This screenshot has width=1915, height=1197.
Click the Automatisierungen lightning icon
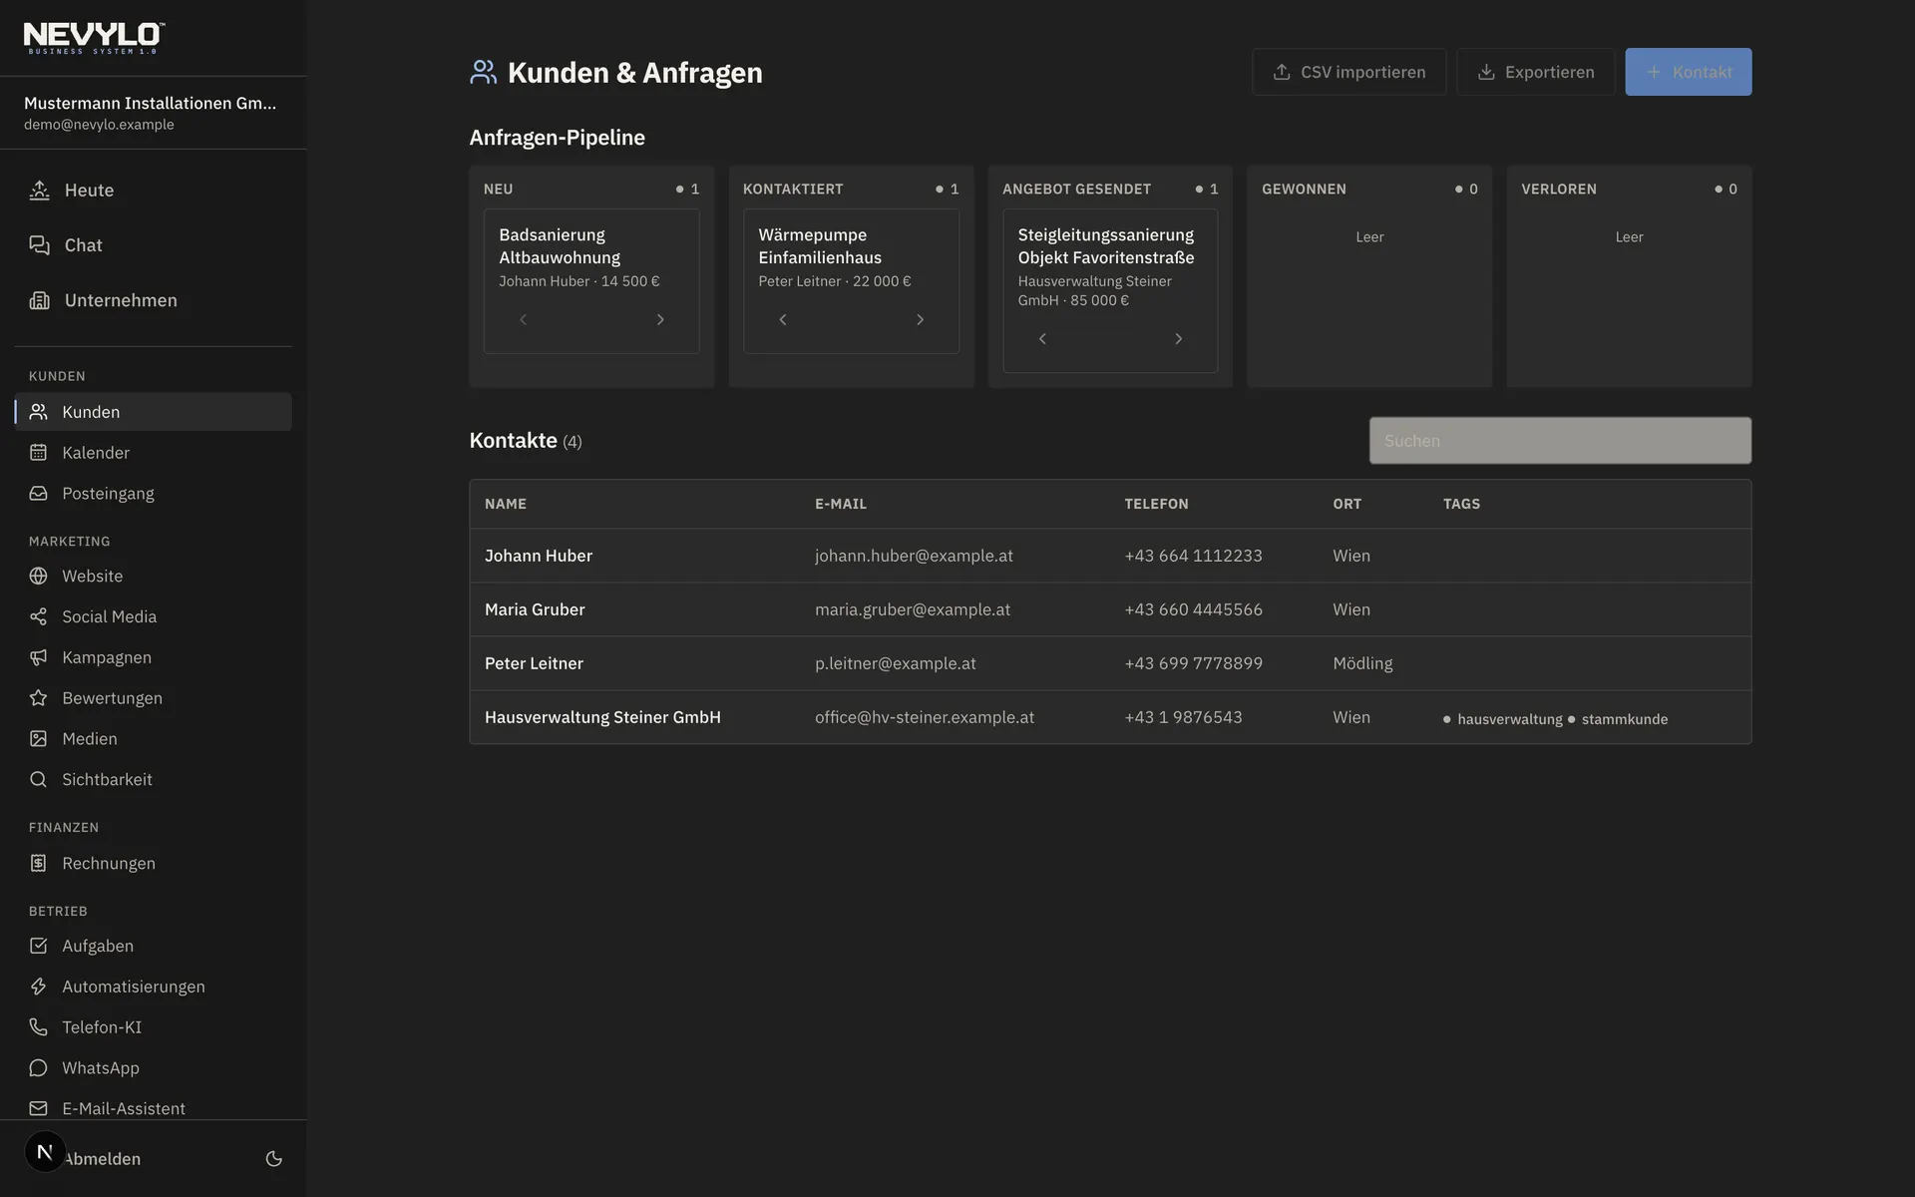[x=38, y=986]
